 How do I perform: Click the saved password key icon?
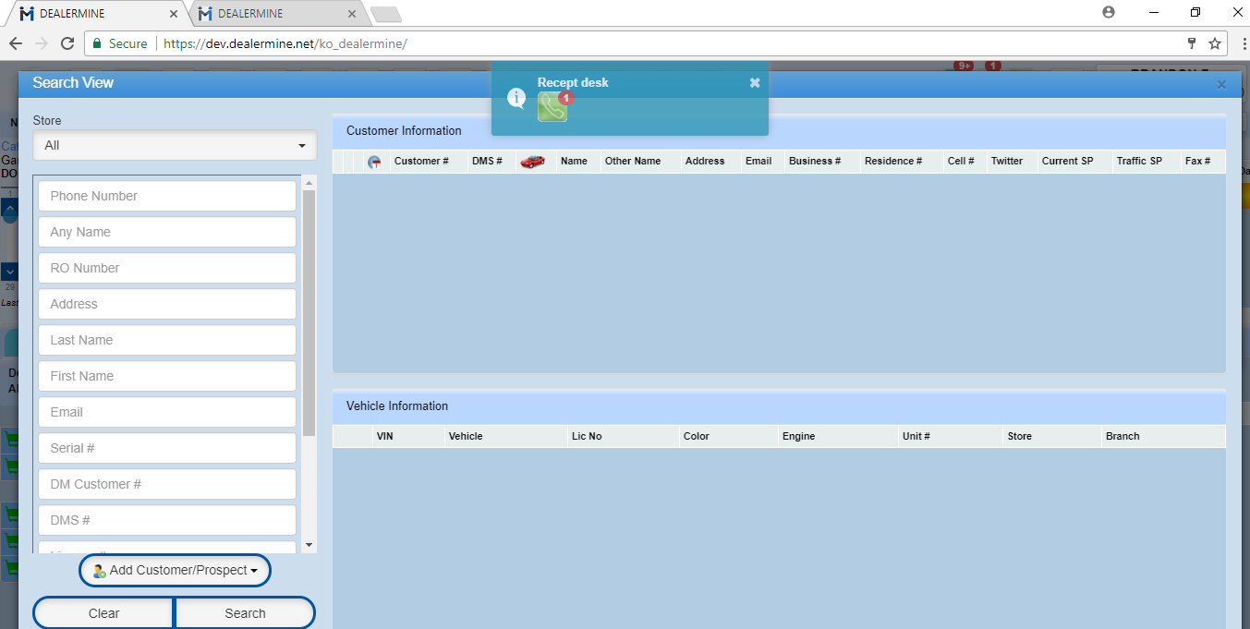point(1192,43)
